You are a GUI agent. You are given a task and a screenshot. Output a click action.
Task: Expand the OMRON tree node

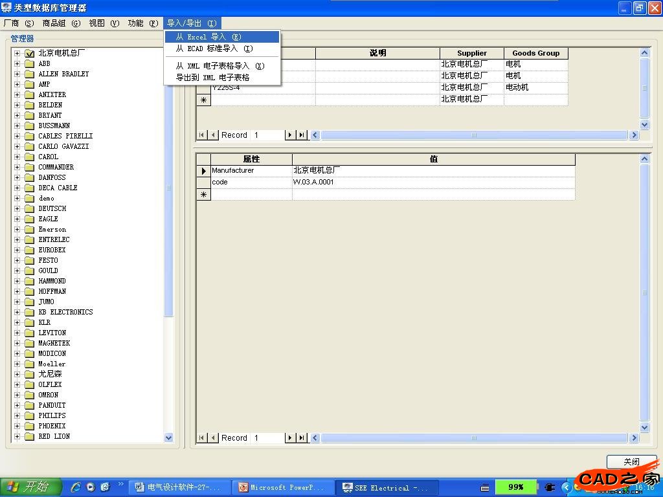click(17, 395)
